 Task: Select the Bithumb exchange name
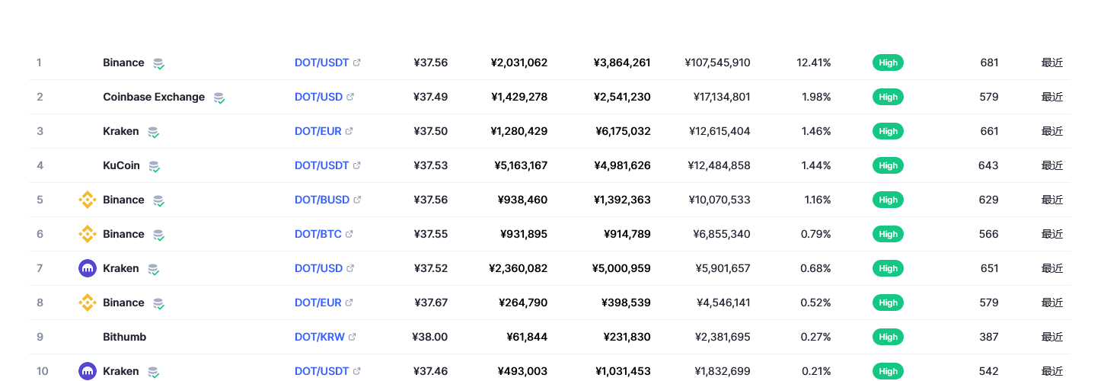point(125,337)
